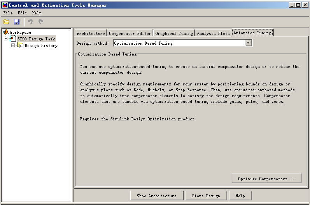Click the Open folder toolbar icon

pyautogui.click(x=7, y=21)
